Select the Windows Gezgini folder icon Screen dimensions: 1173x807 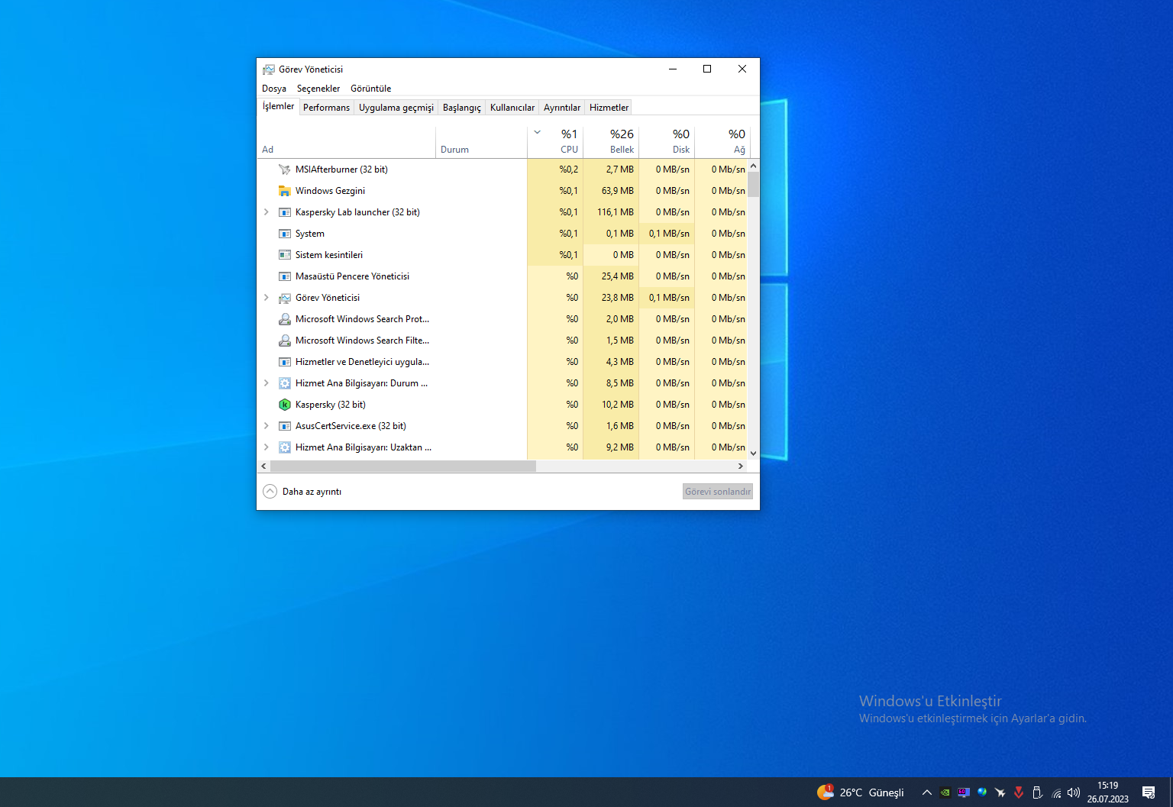pyautogui.click(x=284, y=191)
